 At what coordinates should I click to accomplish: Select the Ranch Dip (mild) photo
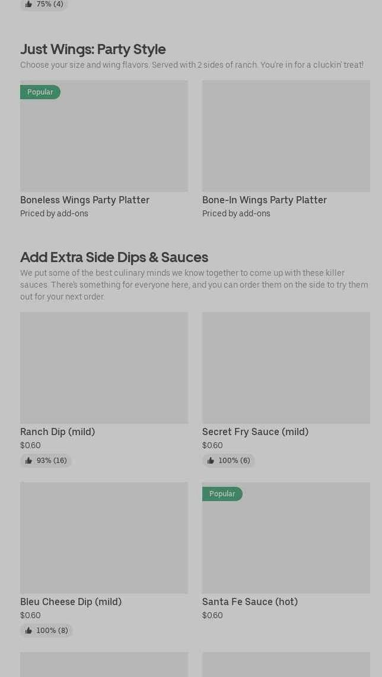pos(104,368)
